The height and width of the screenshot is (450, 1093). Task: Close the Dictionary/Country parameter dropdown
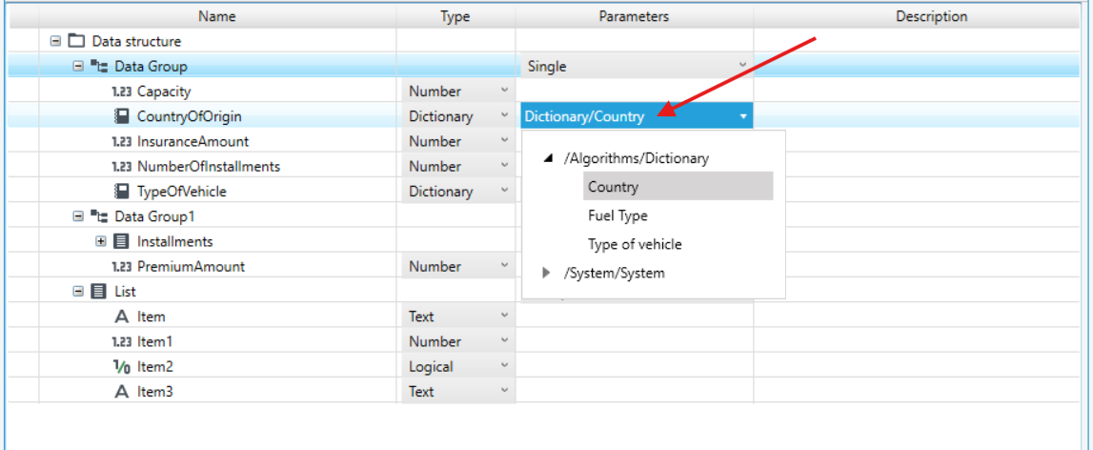click(637, 116)
